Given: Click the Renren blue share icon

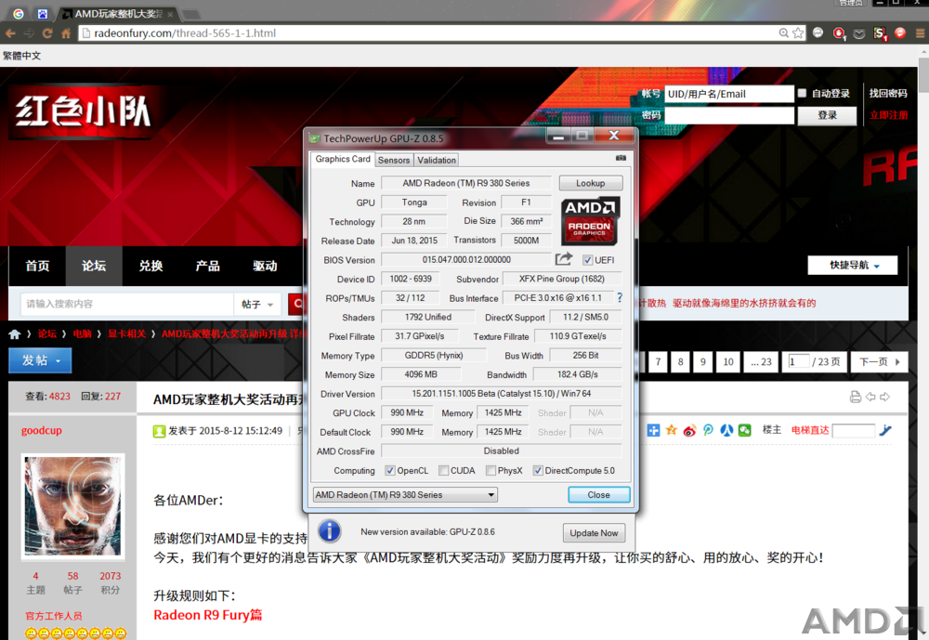Looking at the screenshot, I should coord(726,430).
